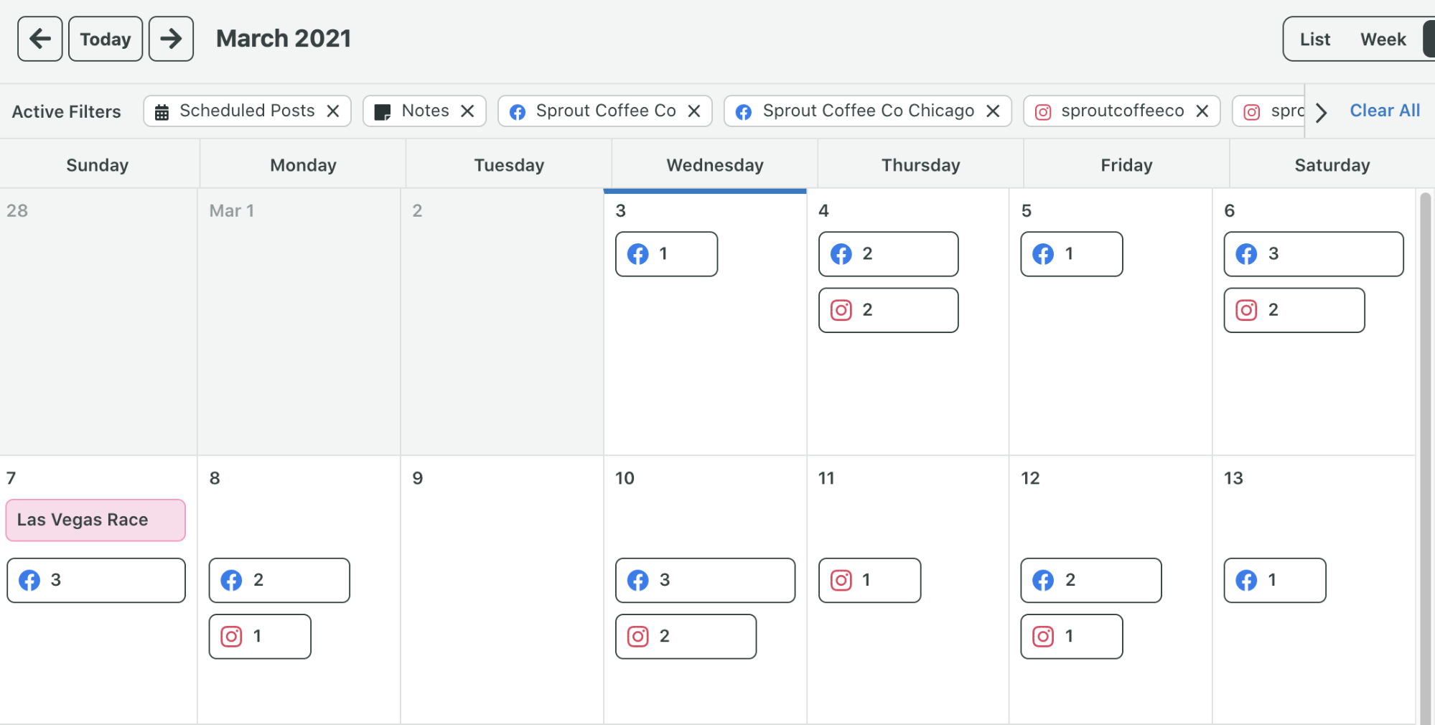This screenshot has width=1435, height=725.
Task: Open the Instagram pill on March 11
Action: tap(869, 580)
